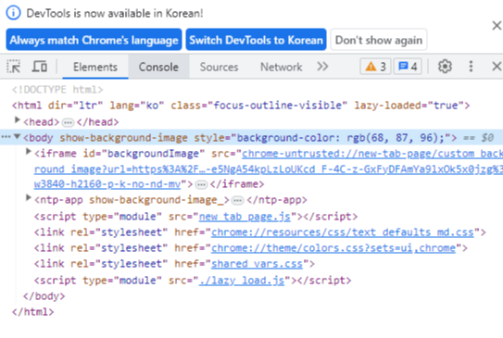Click Always match Chrome's language button
The image size is (503, 338).
94,40
